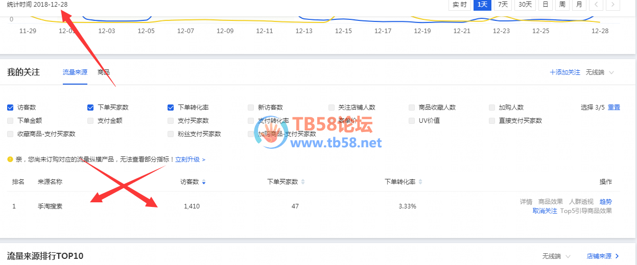The height and width of the screenshot is (265, 637).
Task: Reset the metric selection with 重置
Action: coord(614,108)
